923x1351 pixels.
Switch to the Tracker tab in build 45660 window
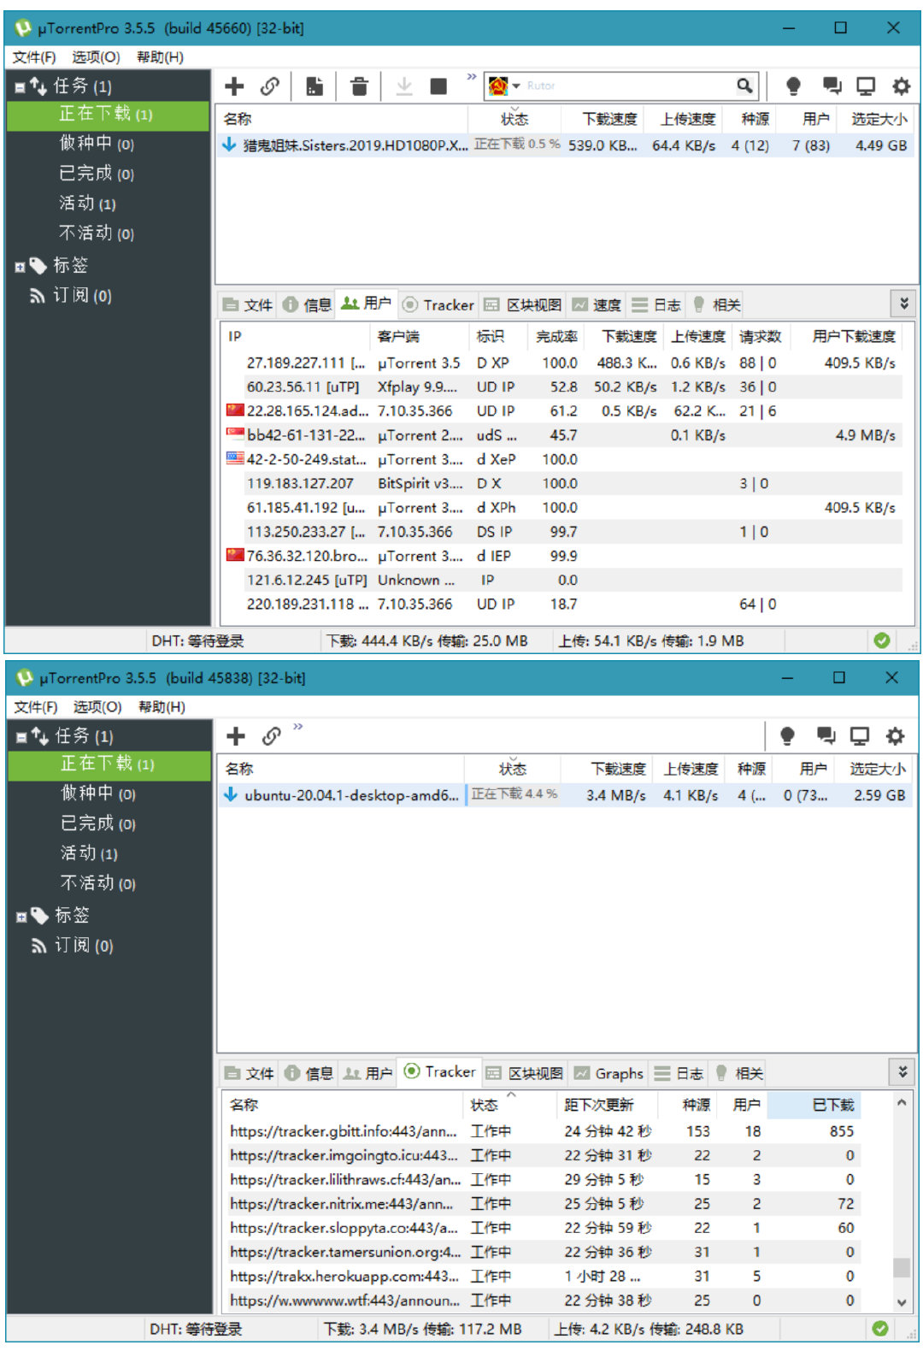click(438, 305)
